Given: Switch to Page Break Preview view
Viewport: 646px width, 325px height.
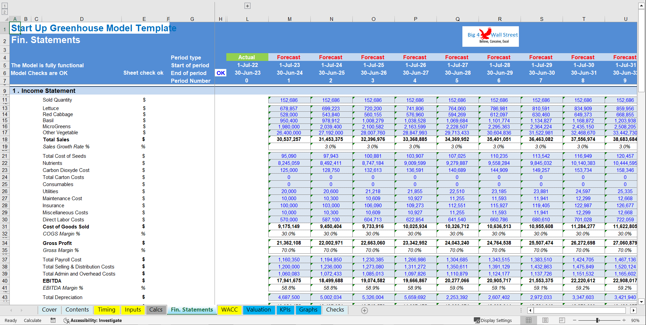Looking at the screenshot, I should [562, 320].
